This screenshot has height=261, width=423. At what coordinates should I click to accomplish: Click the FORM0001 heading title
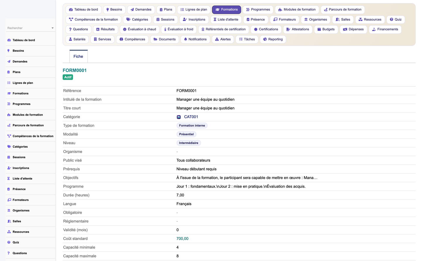pyautogui.click(x=75, y=70)
